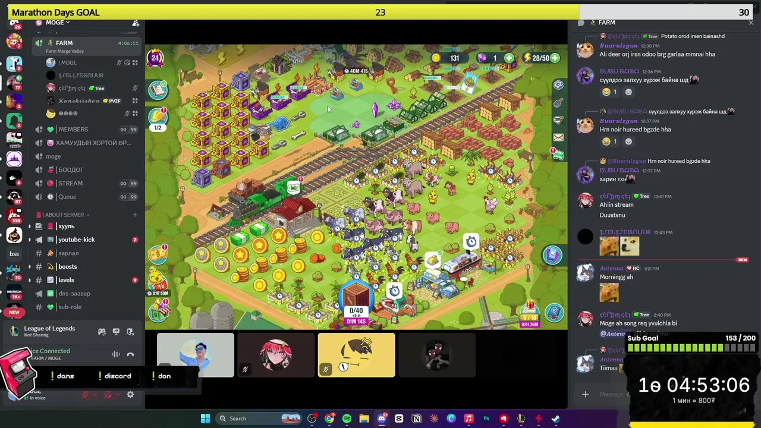Open the game settings gear icon
The image size is (761, 428).
558,85
